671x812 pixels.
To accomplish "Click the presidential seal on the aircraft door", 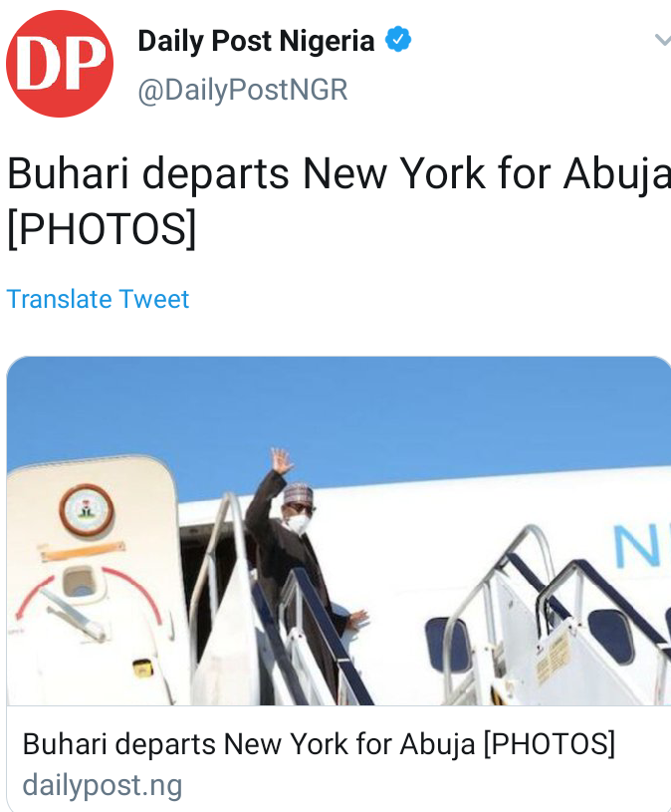I will click(x=87, y=510).
